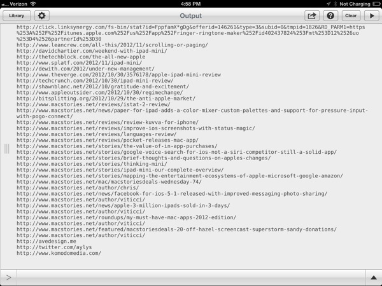
Task: Expand the console with the up-triangle button
Action: tap(374, 278)
